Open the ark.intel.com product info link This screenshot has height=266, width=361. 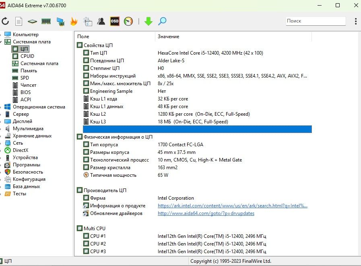[233, 206]
